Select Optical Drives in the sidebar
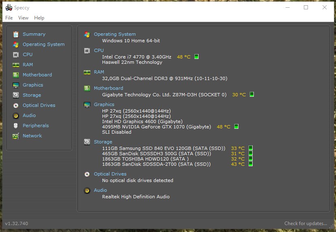This screenshot has width=336, height=232. pos(39,105)
